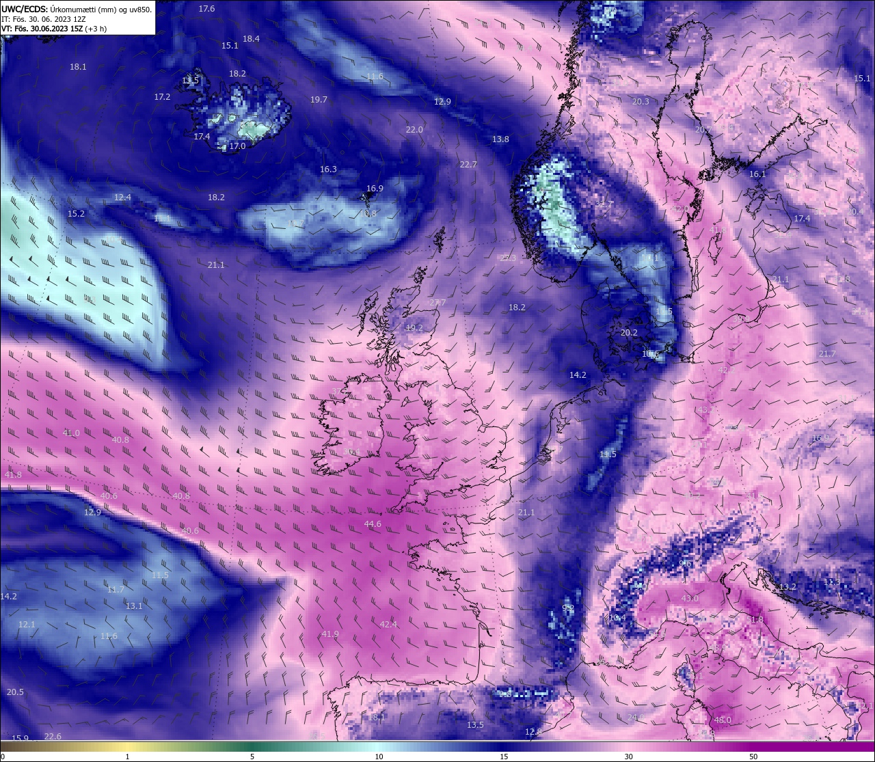This screenshot has width=875, height=762.
Task: Click the map value "41.0"
Action: (71, 433)
